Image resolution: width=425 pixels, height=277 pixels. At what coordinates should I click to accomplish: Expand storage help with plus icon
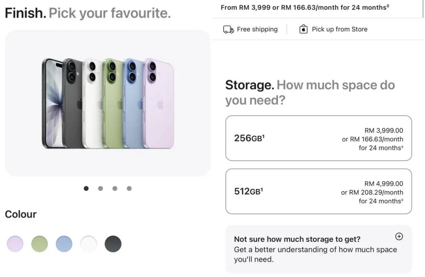[399, 237]
